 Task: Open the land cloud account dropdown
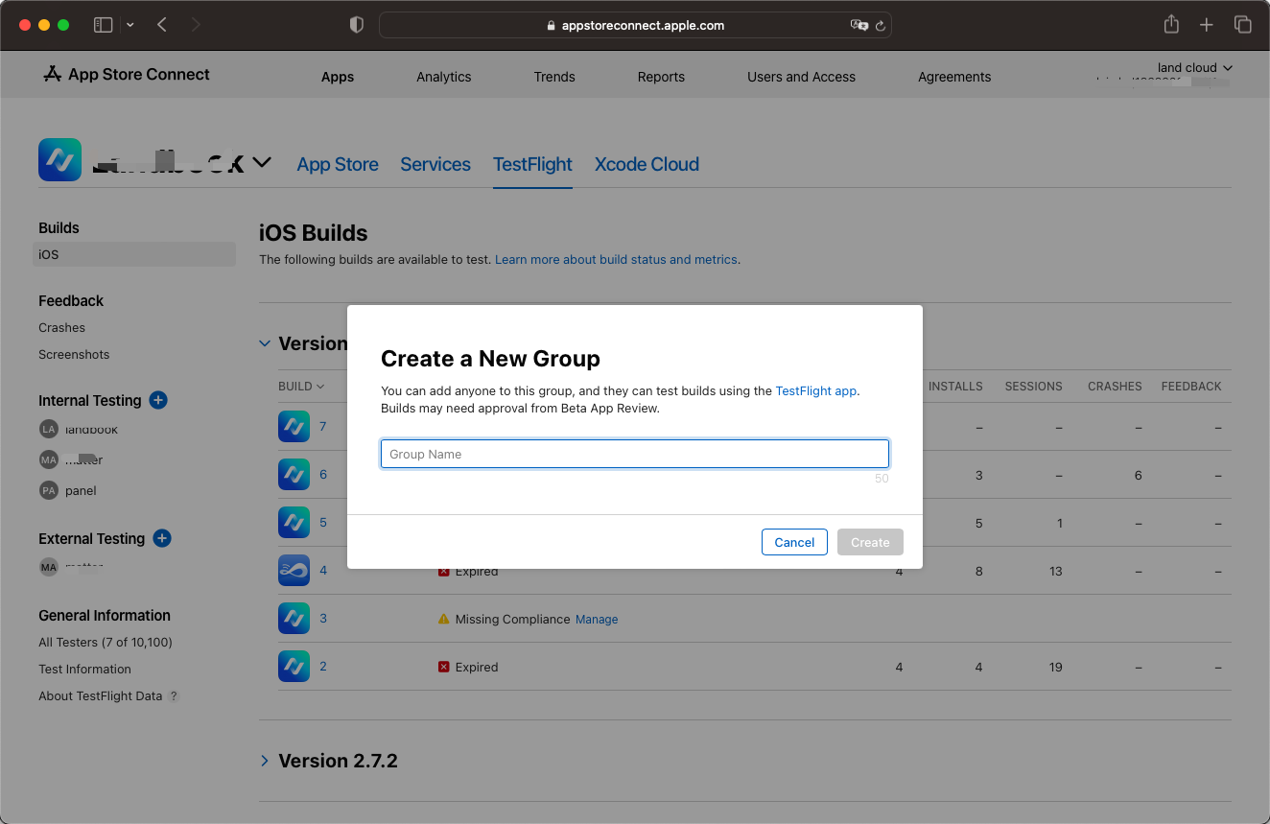pos(1194,68)
